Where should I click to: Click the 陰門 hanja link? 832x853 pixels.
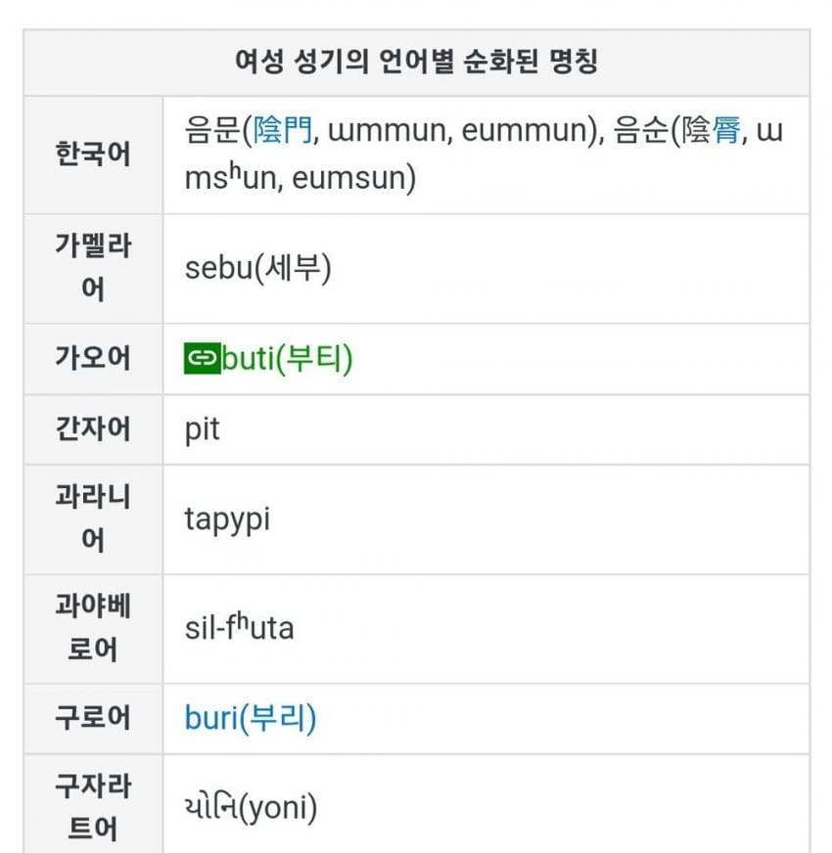[284, 131]
